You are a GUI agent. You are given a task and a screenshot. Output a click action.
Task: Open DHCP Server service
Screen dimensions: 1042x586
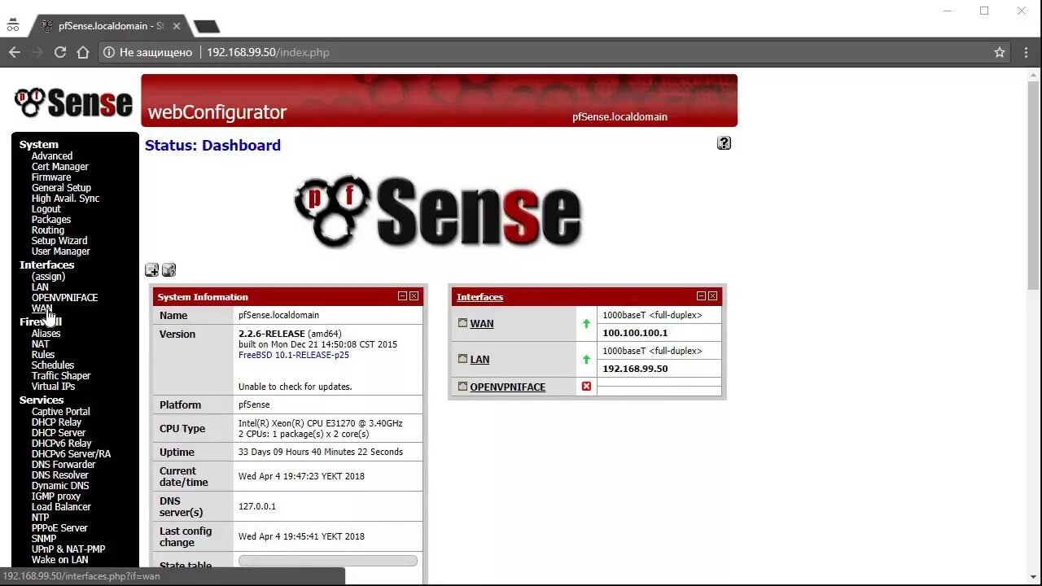click(59, 433)
